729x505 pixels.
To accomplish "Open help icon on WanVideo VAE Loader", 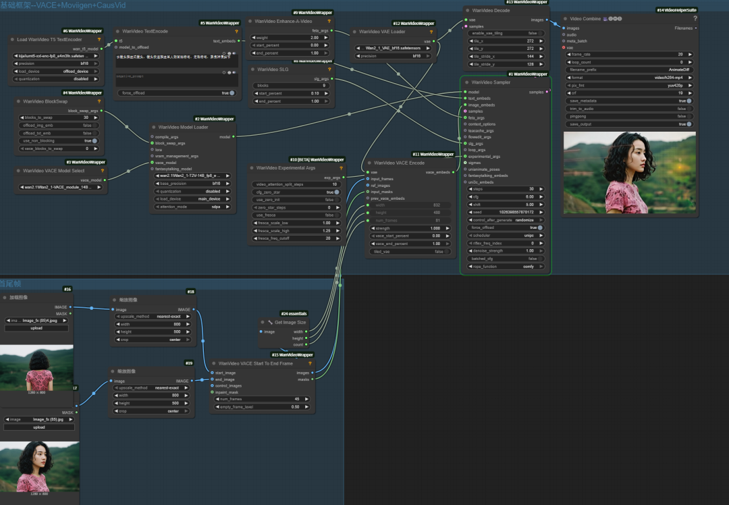I will point(431,32).
